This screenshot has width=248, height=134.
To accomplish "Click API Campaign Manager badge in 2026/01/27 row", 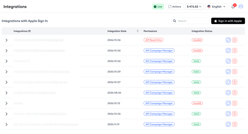I will coord(159,82).
